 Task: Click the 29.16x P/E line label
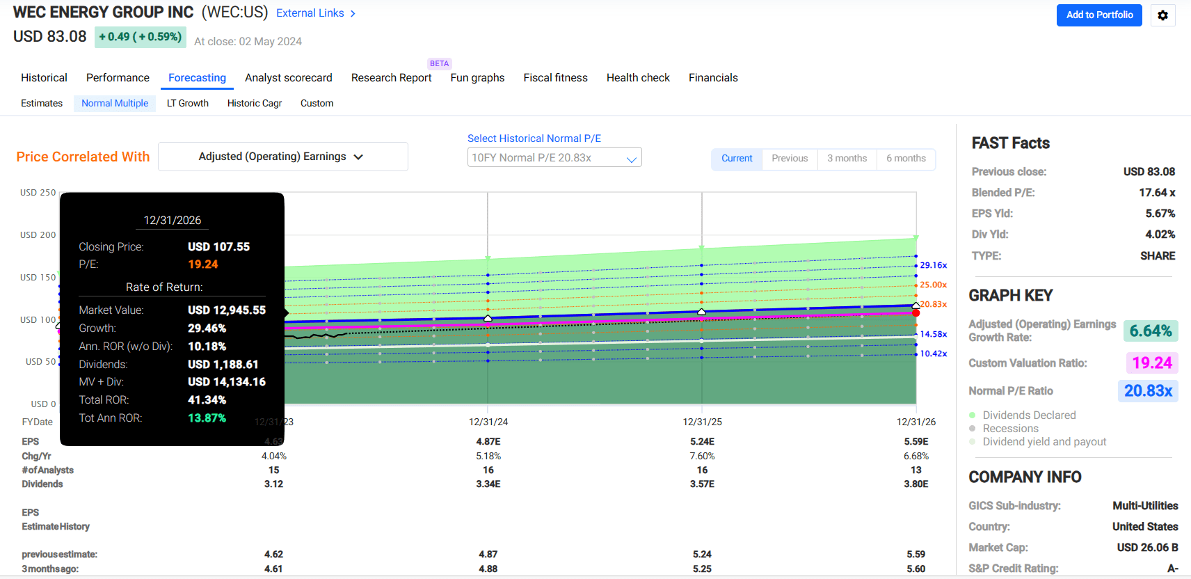(933, 265)
